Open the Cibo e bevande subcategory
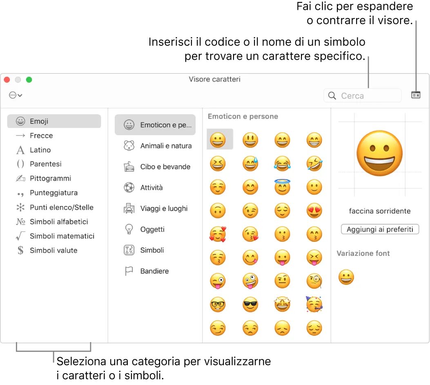Screen dimensions: 430x385 [155, 167]
